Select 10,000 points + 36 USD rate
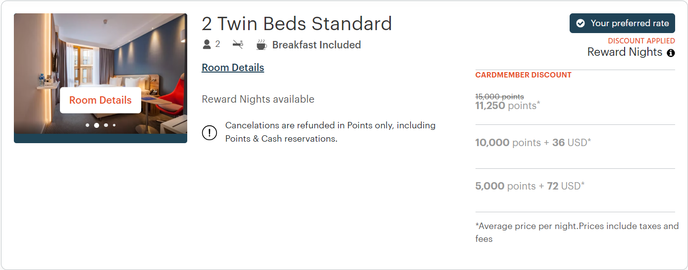The height and width of the screenshot is (270, 688). pyautogui.click(x=533, y=143)
